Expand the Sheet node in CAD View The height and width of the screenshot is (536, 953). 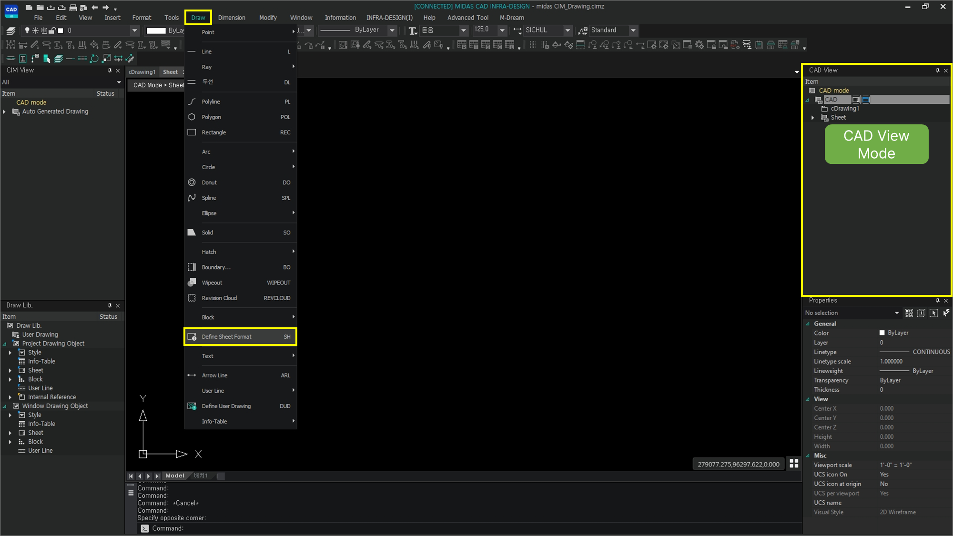[x=813, y=118]
